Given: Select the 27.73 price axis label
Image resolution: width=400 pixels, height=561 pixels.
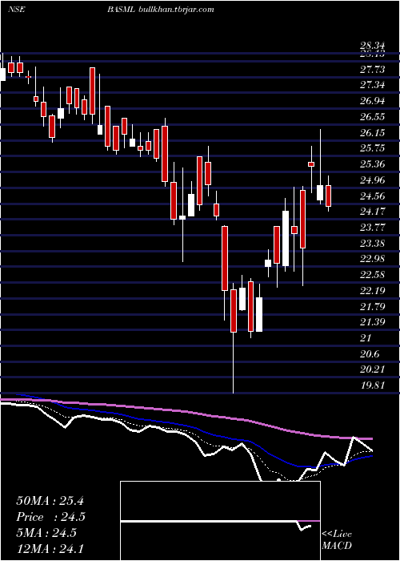Looking at the screenshot, I should (x=372, y=70).
